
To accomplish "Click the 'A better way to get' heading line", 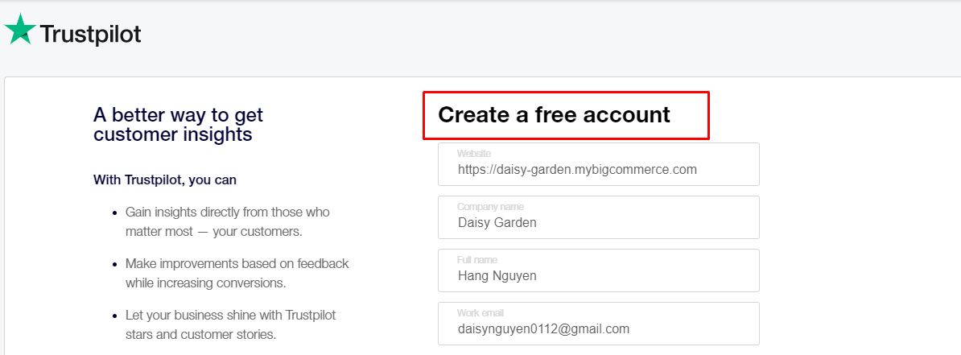I will point(178,115).
